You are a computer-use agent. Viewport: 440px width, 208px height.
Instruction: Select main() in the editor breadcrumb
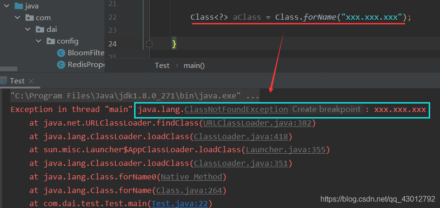(194, 66)
